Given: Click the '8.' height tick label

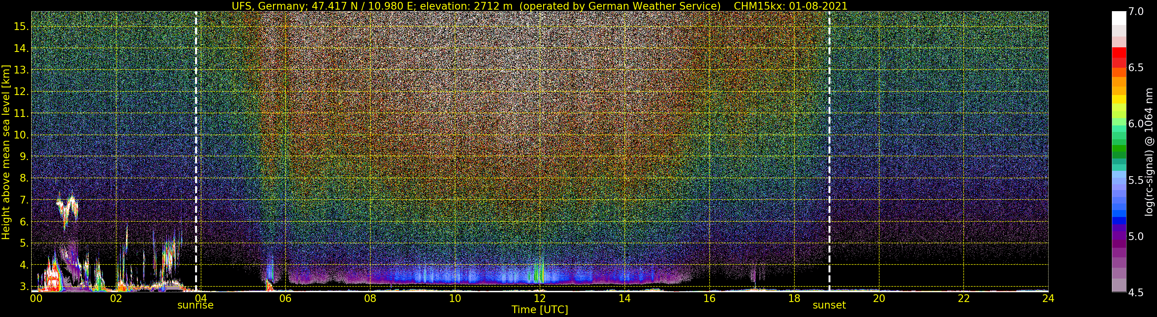Looking at the screenshot, I should (x=24, y=178).
